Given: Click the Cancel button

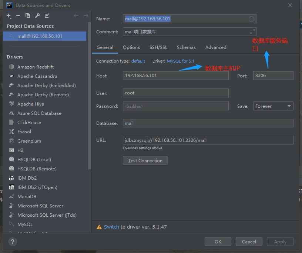Looking at the screenshot, I should pyautogui.click(x=249, y=242).
